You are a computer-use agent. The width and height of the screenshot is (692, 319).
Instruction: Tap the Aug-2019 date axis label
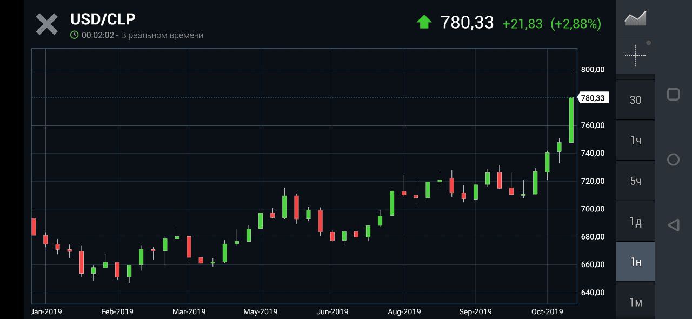point(404,311)
